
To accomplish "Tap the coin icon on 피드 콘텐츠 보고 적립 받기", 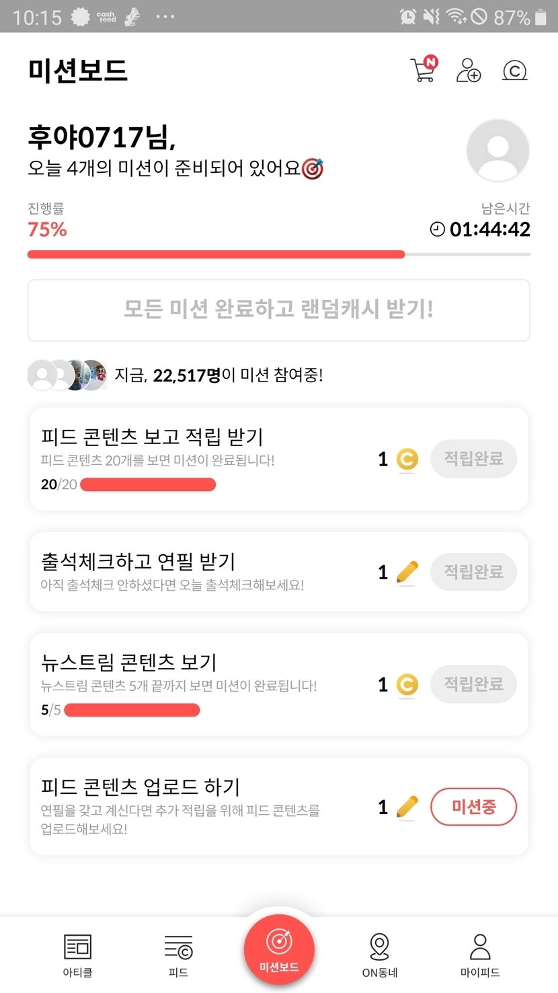I will [x=407, y=459].
